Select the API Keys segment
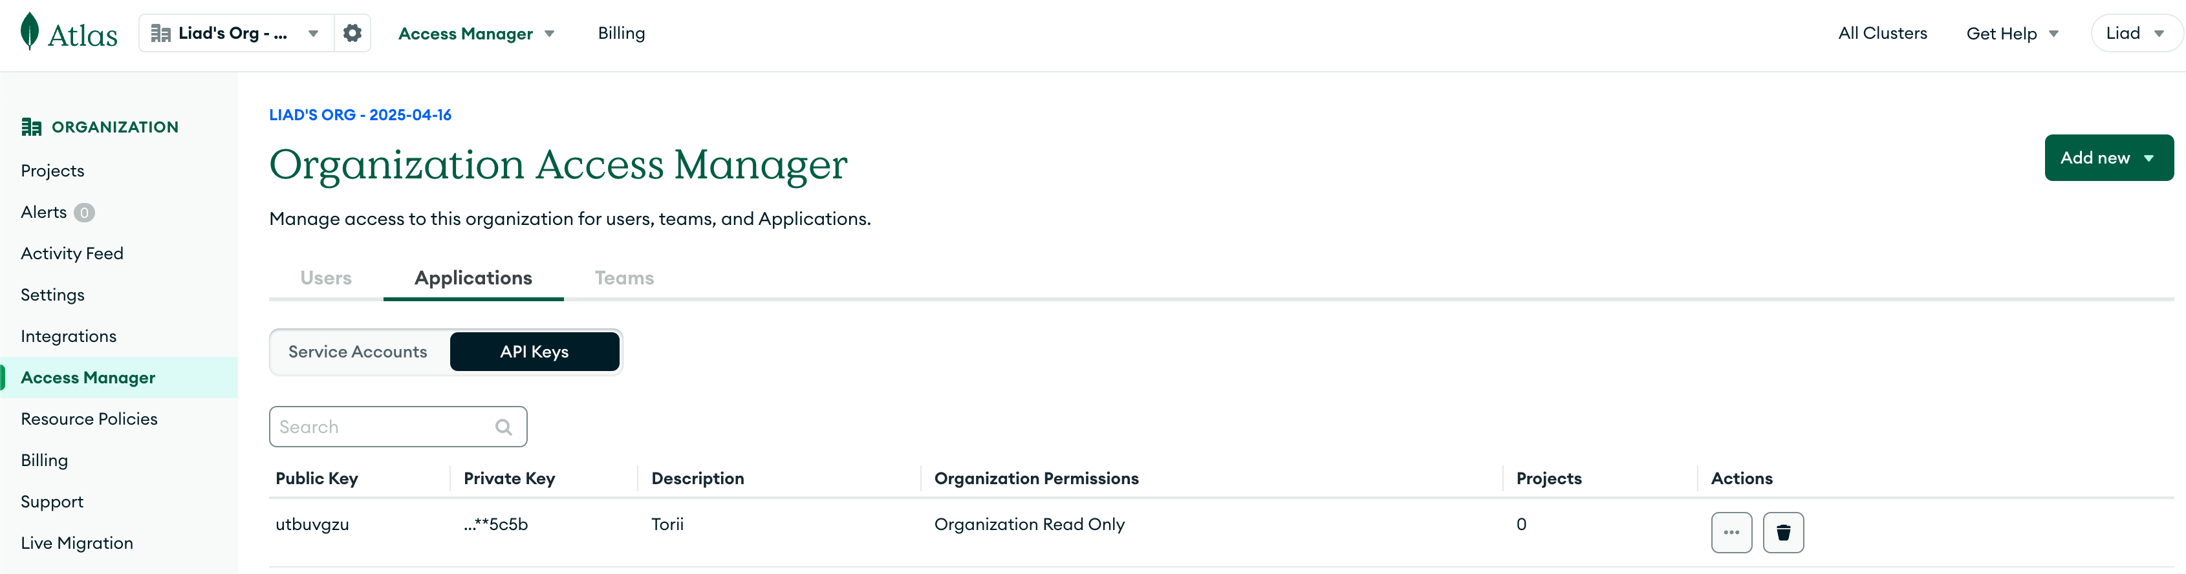The height and width of the screenshot is (574, 2186). pyautogui.click(x=535, y=352)
